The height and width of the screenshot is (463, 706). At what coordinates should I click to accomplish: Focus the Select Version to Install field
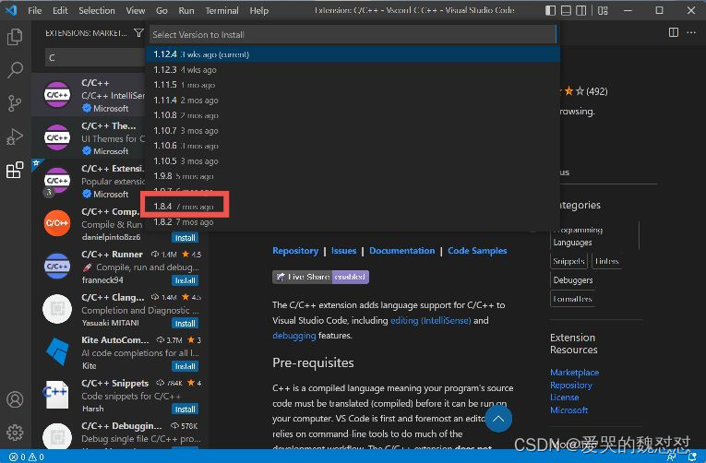tap(353, 35)
